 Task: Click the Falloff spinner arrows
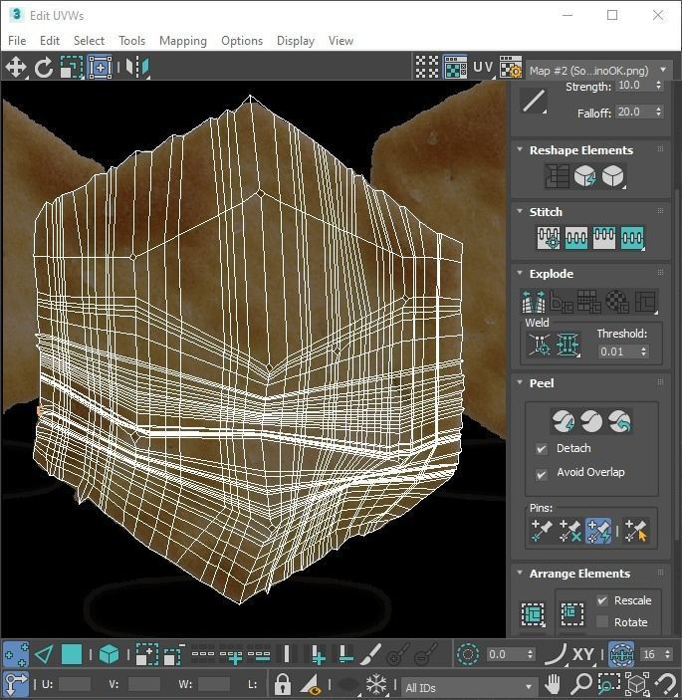pyautogui.click(x=659, y=112)
